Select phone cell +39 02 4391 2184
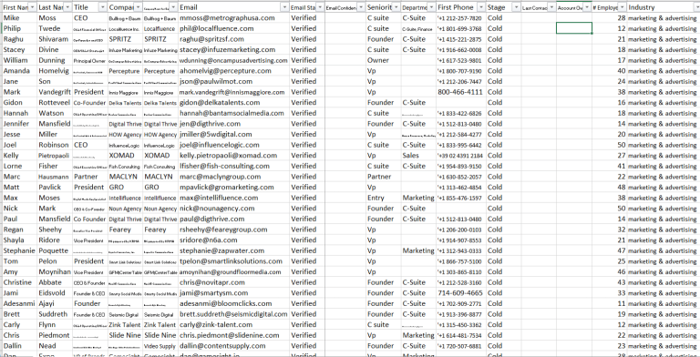The image size is (700, 357). click(x=461, y=156)
